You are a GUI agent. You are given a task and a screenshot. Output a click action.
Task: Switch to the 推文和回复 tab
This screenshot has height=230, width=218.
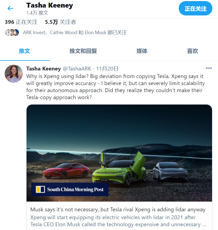(x=83, y=51)
